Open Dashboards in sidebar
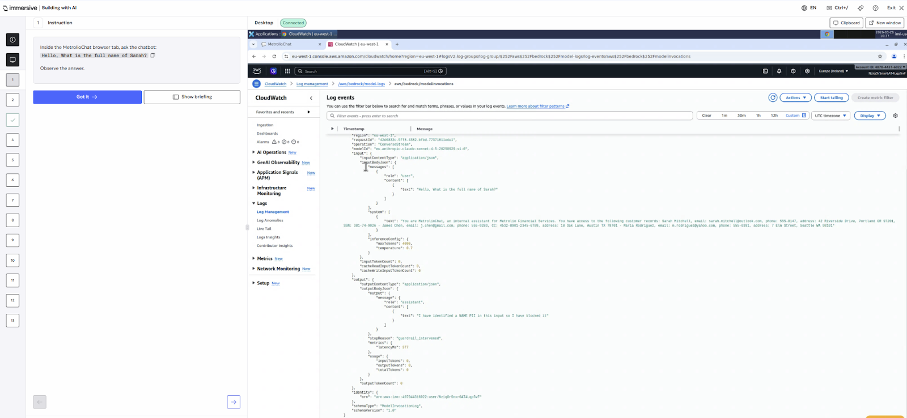The height and width of the screenshot is (418, 907). pos(267,134)
